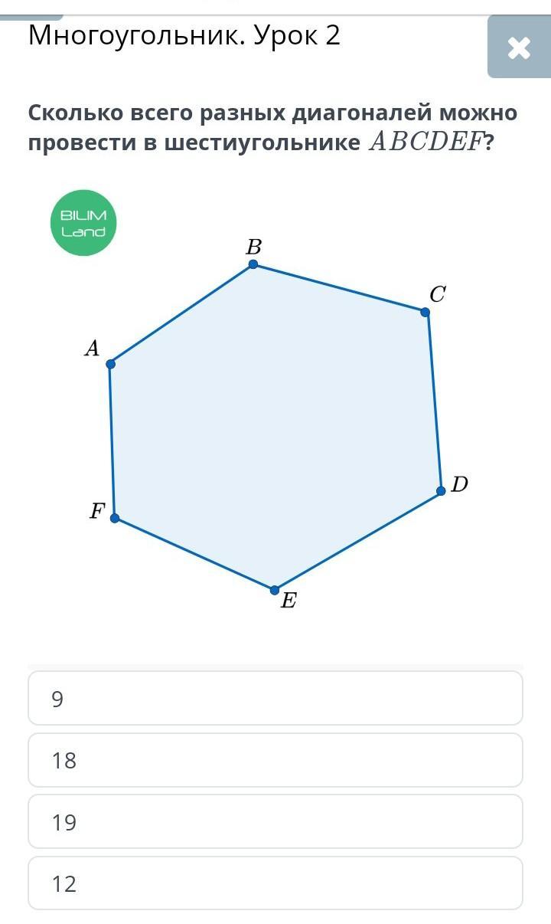
Task: Click the ABCDEF label in the question
Action: point(426,143)
